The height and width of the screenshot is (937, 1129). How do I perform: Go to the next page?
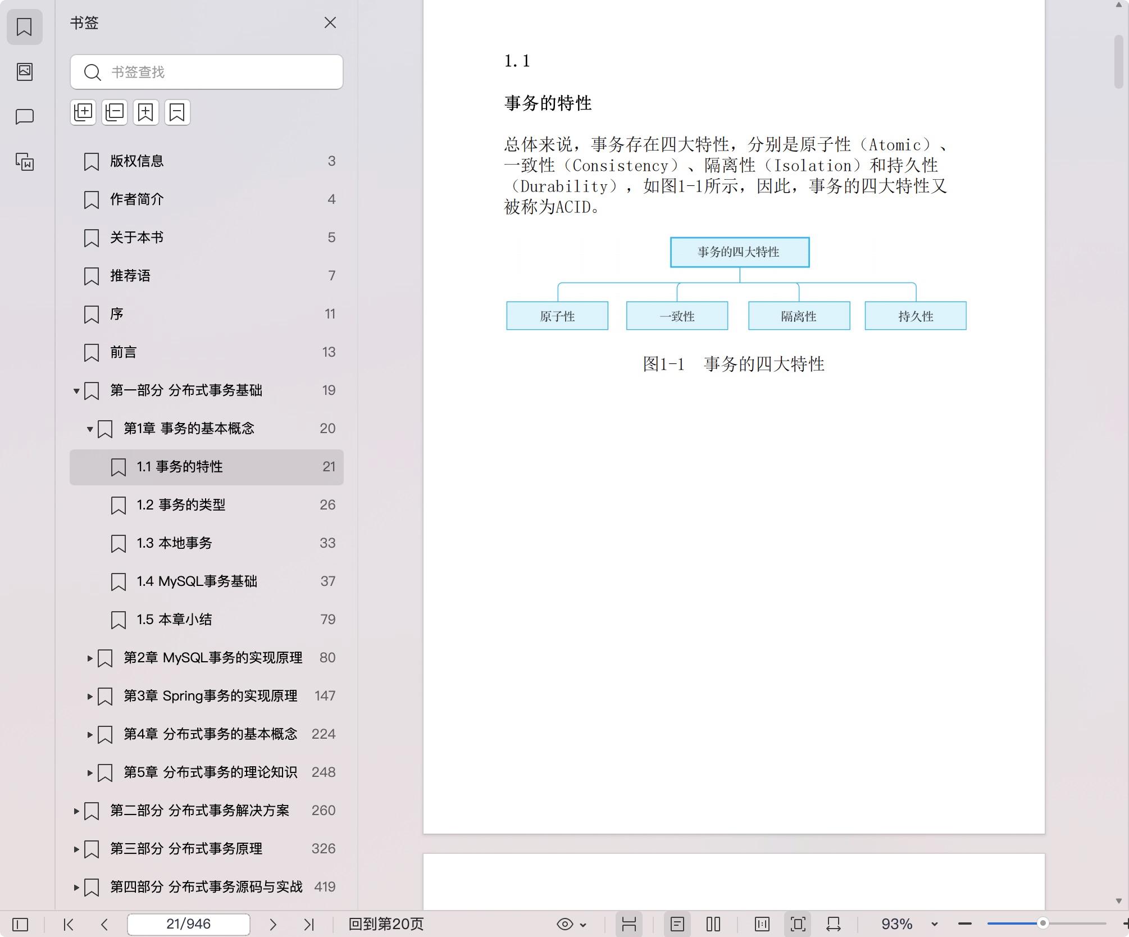273,924
